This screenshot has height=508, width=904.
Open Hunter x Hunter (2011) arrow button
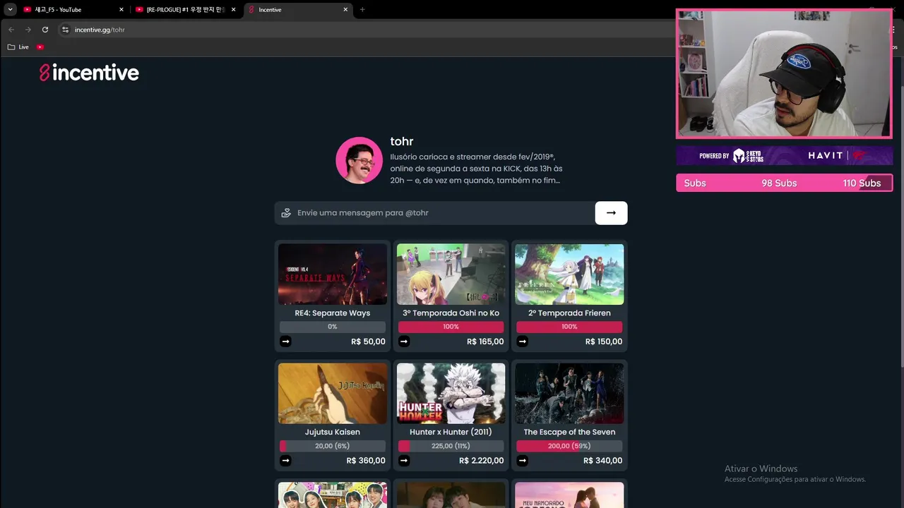pos(404,461)
